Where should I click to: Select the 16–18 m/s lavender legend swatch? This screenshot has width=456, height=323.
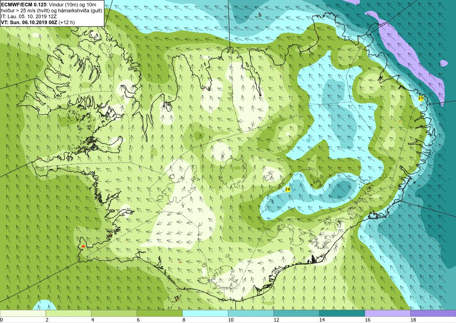click(x=388, y=313)
